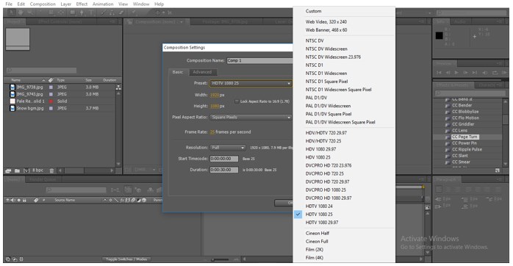Choose Custom from the preset list

click(313, 11)
